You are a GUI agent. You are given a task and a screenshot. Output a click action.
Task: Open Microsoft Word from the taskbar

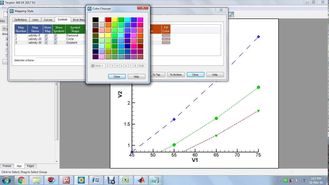[x=96, y=180]
